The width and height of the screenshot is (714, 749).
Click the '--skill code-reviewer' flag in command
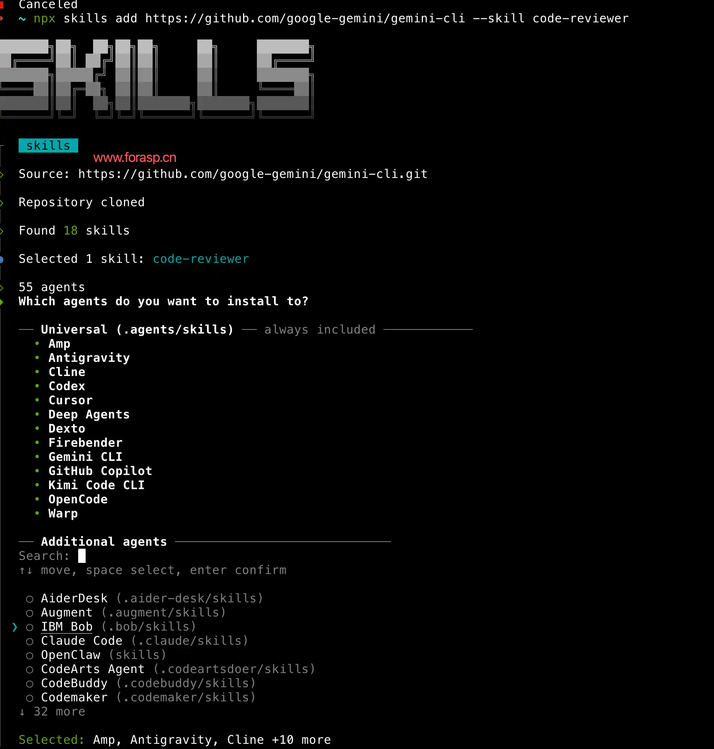551,18
